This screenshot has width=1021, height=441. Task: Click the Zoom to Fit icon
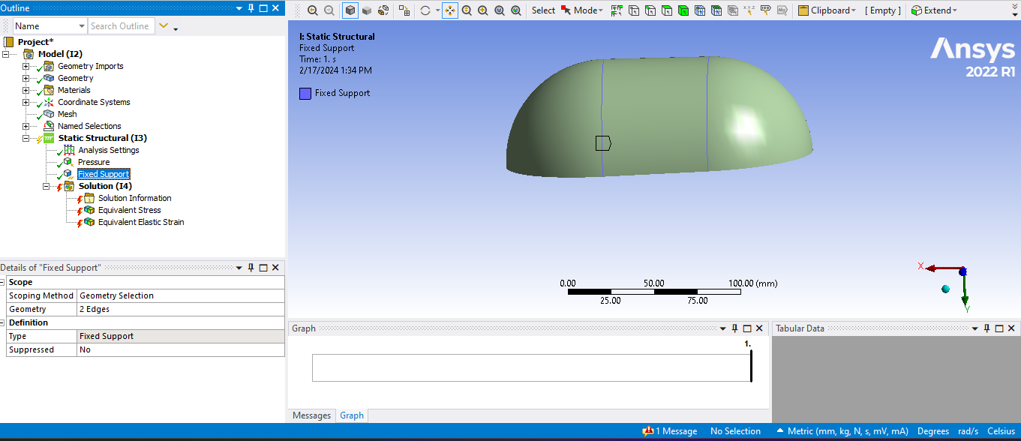(x=499, y=10)
